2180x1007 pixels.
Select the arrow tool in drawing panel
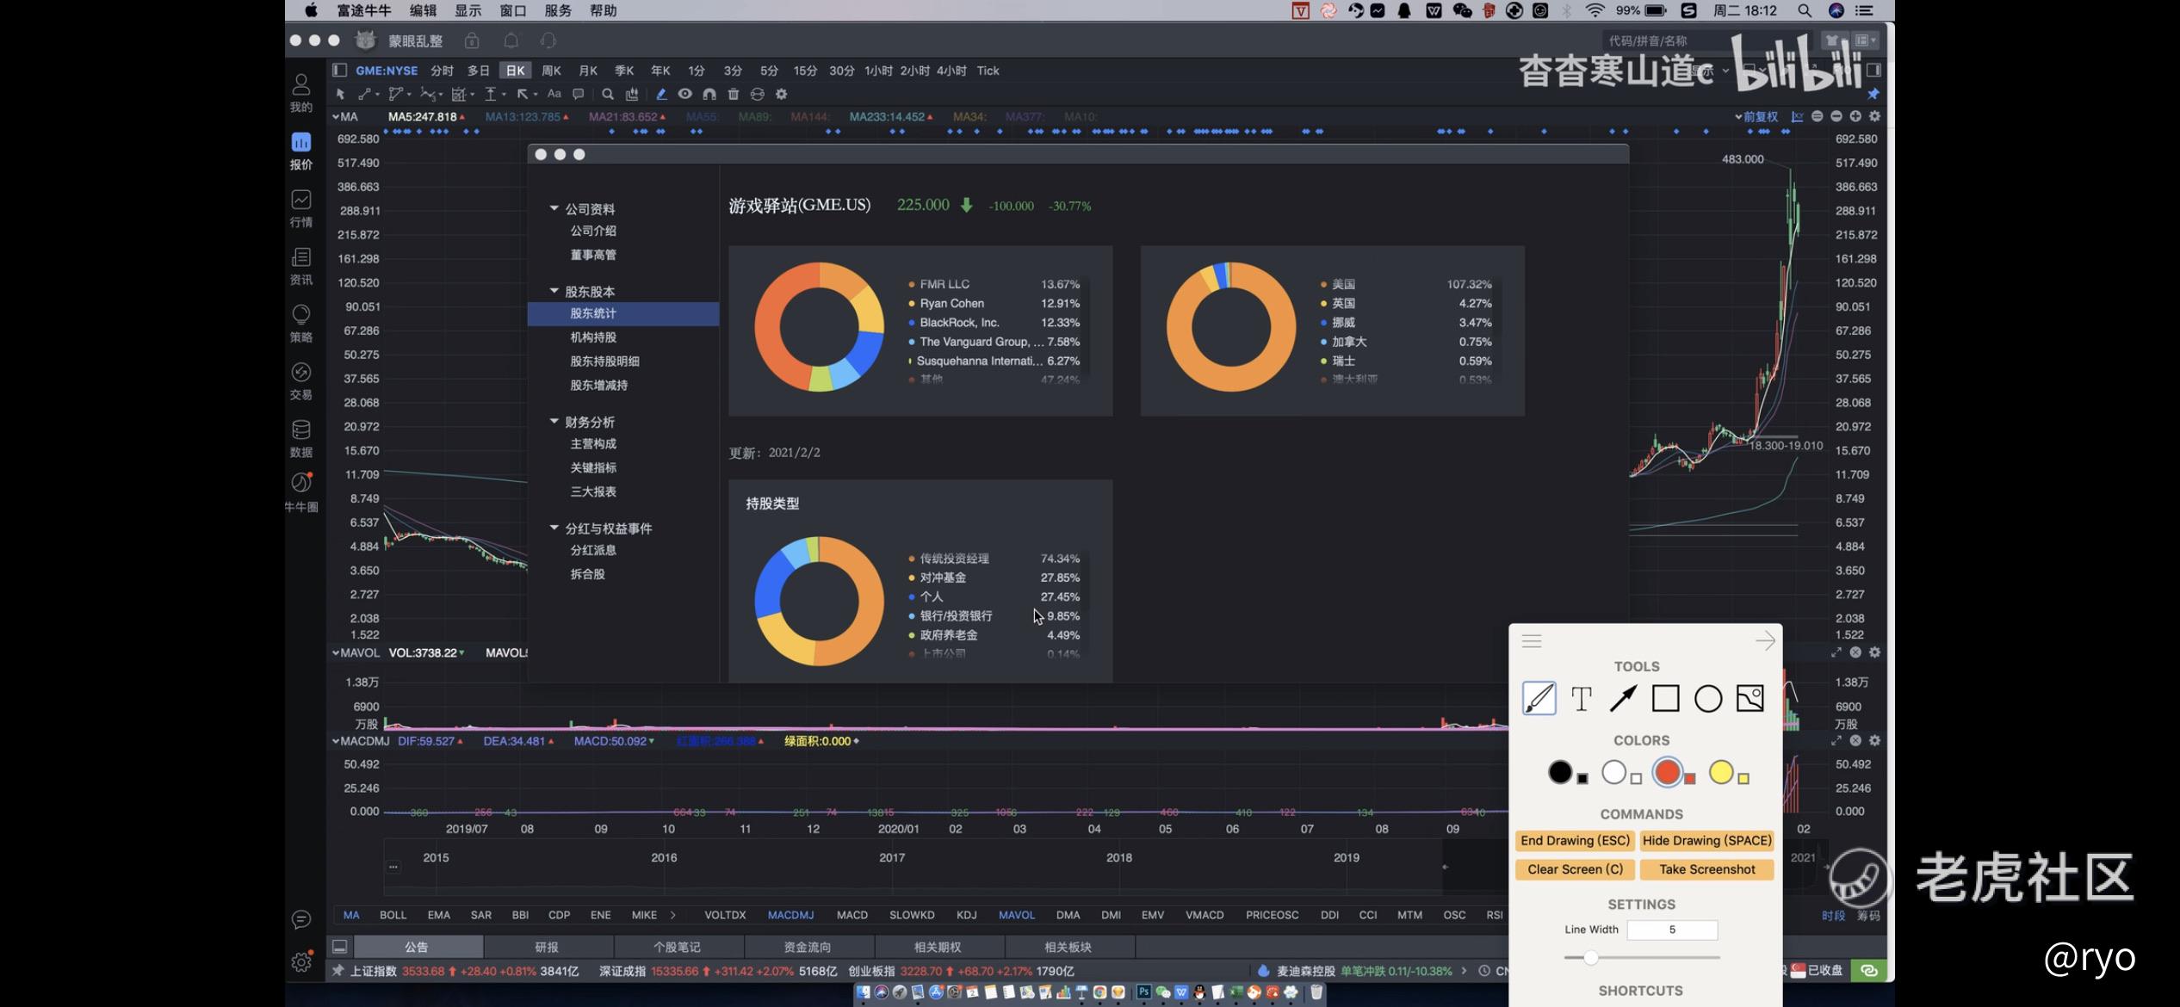tap(1623, 698)
